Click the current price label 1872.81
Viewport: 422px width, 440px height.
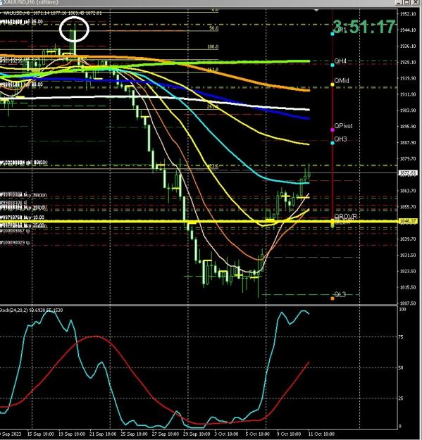pyautogui.click(x=408, y=173)
